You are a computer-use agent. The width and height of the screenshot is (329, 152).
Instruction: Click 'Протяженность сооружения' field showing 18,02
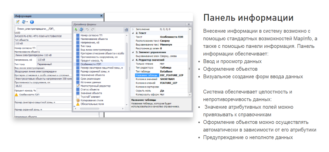(43, 86)
